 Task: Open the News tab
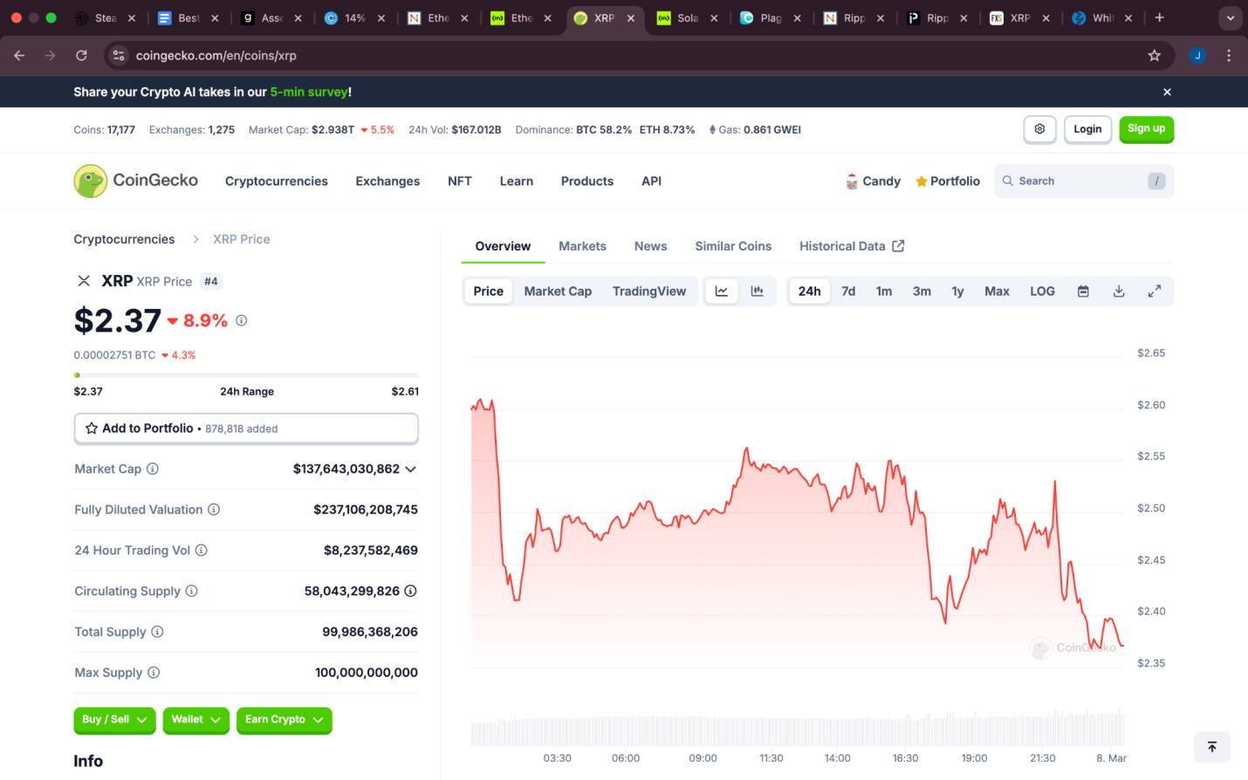coord(650,246)
